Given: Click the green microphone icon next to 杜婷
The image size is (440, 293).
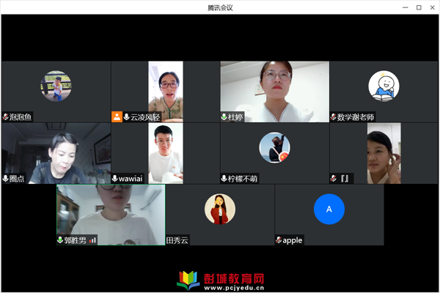Looking at the screenshot, I should coord(224,117).
